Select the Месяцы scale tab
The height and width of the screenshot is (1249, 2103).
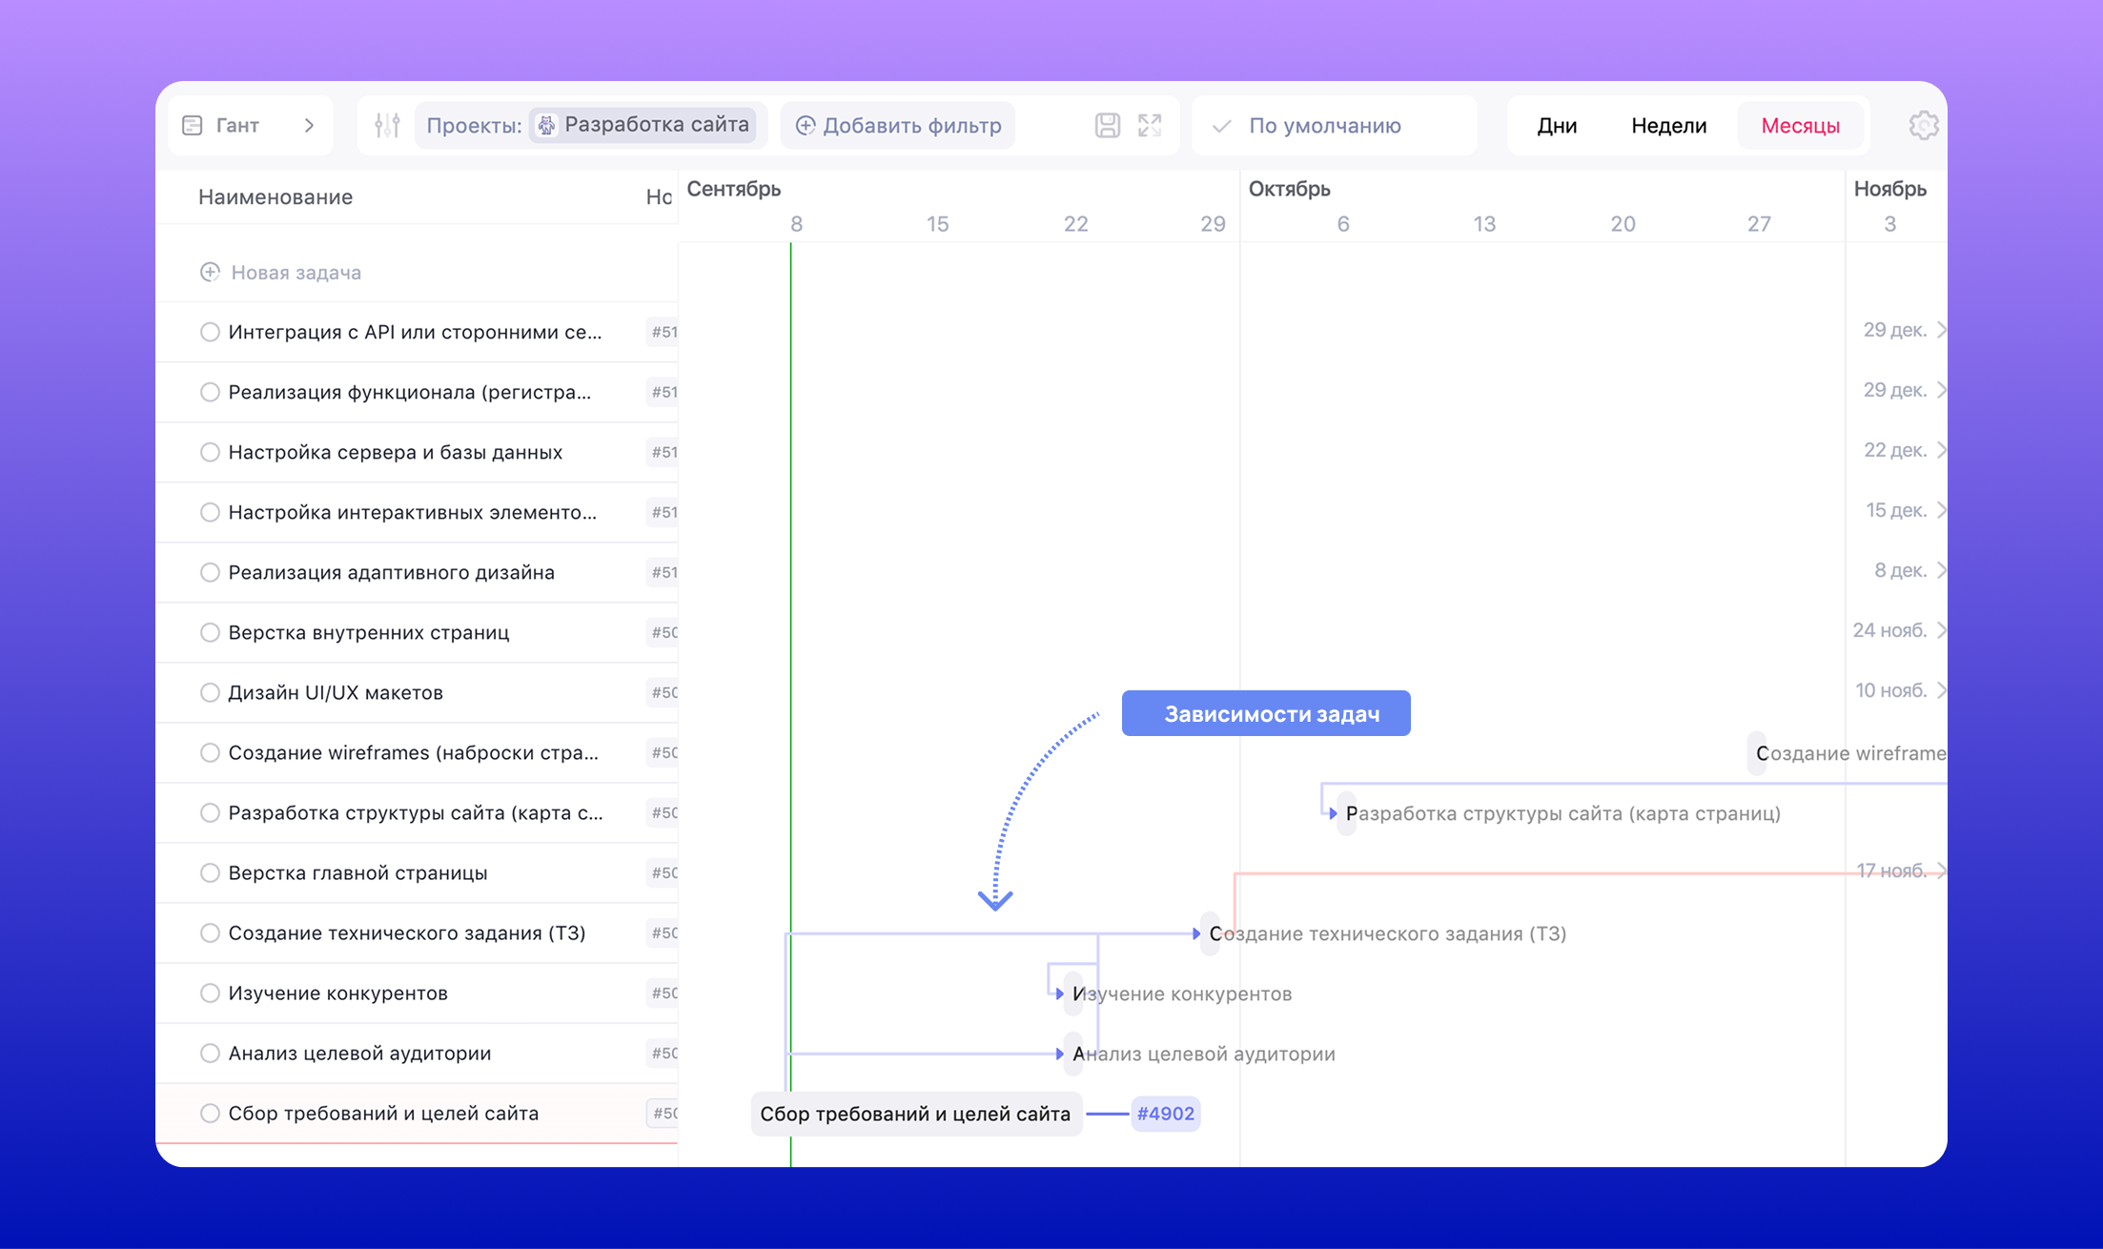coord(1800,125)
